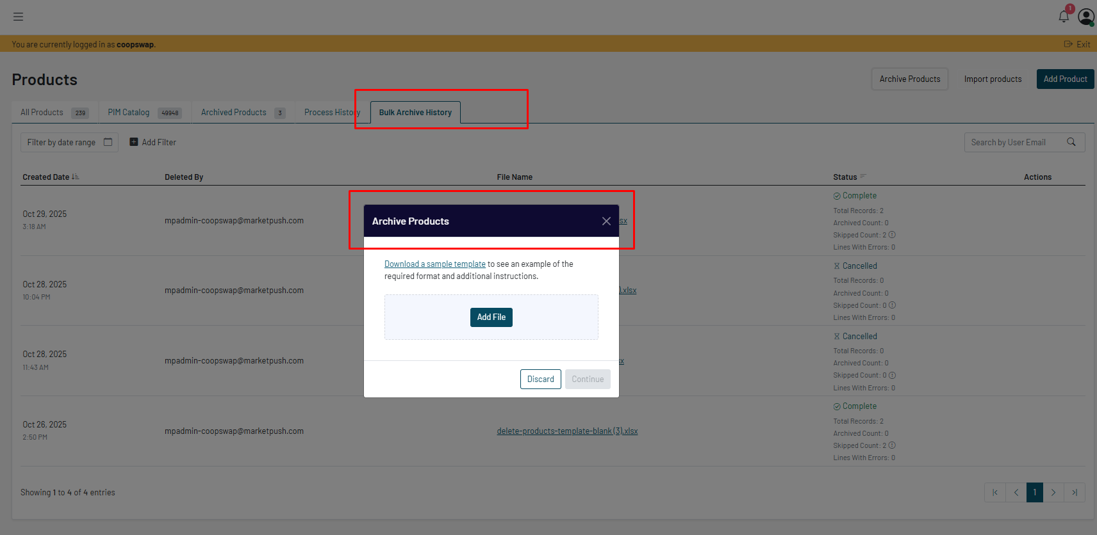Open Download a sample template link

pos(435,264)
